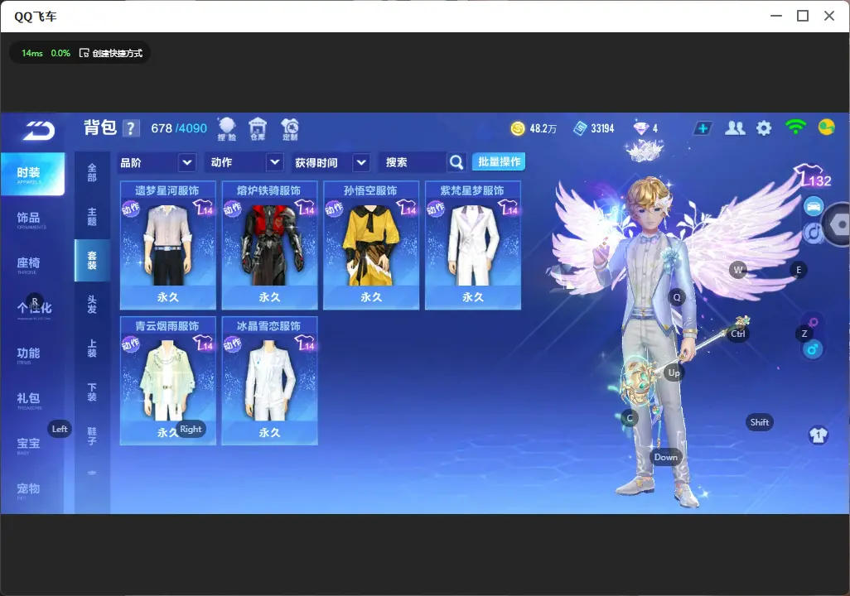Click the 678/4090 backpack capacity text
Image resolution: width=850 pixels, height=596 pixels.
click(x=179, y=128)
